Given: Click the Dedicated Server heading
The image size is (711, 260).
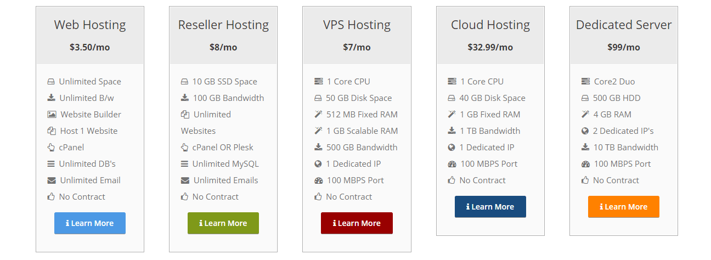Looking at the screenshot, I should (x=624, y=25).
